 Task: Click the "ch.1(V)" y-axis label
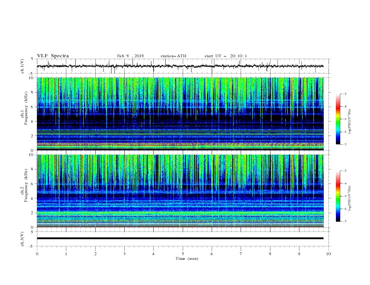click(x=22, y=66)
